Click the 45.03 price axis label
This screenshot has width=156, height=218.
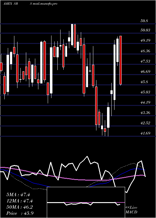(145, 92)
